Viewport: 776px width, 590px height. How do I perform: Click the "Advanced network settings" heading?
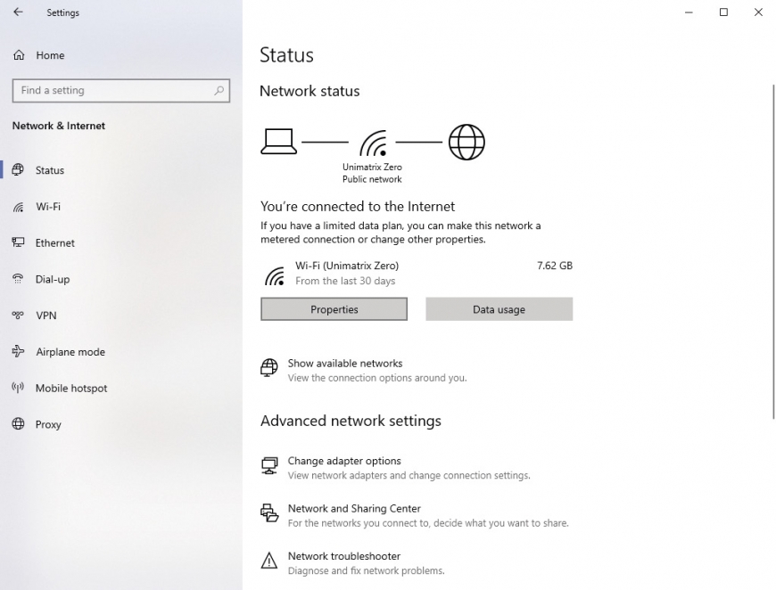[351, 421]
